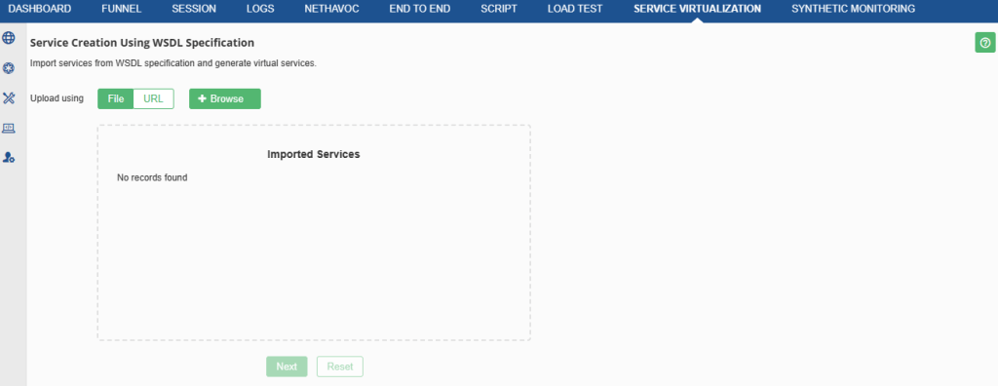Open the user settings icon in sidebar
Viewport: 998px width, 386px height.
point(9,157)
